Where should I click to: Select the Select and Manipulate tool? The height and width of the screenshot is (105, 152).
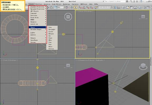click(72, 7)
